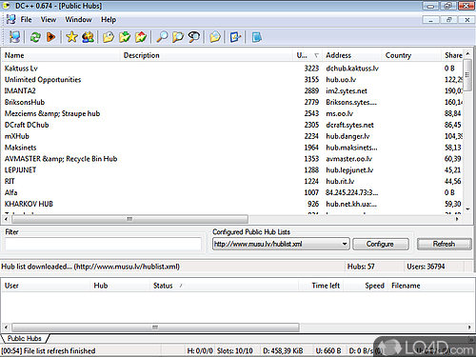This screenshot has width=476, height=357.
Task: Select the mXHub row
Action: pos(232,136)
